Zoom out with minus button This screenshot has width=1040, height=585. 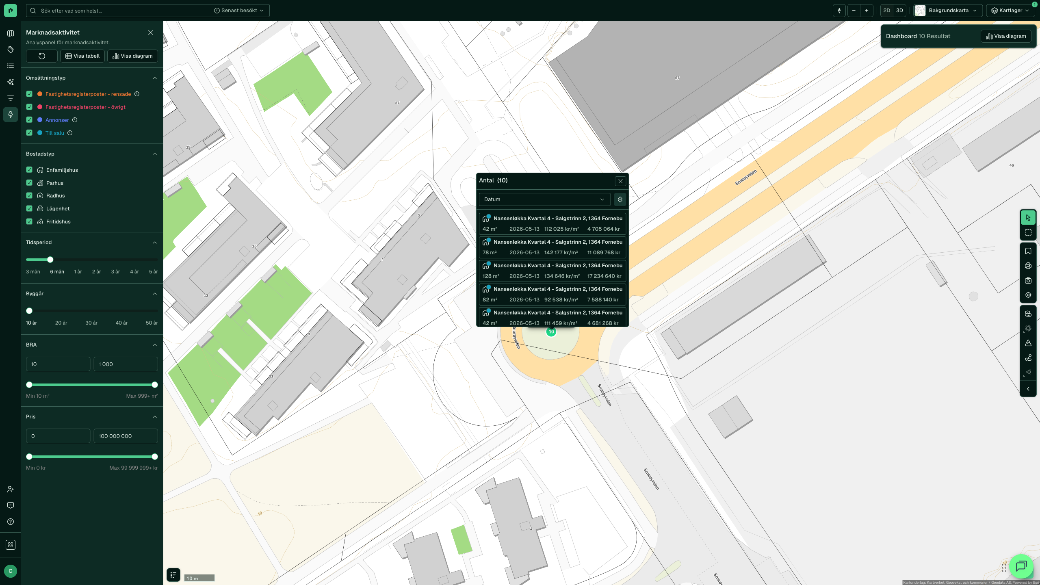click(x=854, y=11)
